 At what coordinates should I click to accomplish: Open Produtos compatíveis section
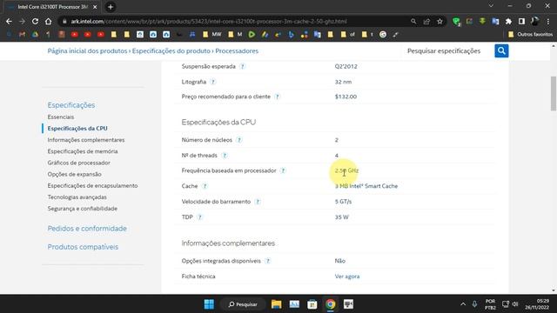pyautogui.click(x=83, y=247)
